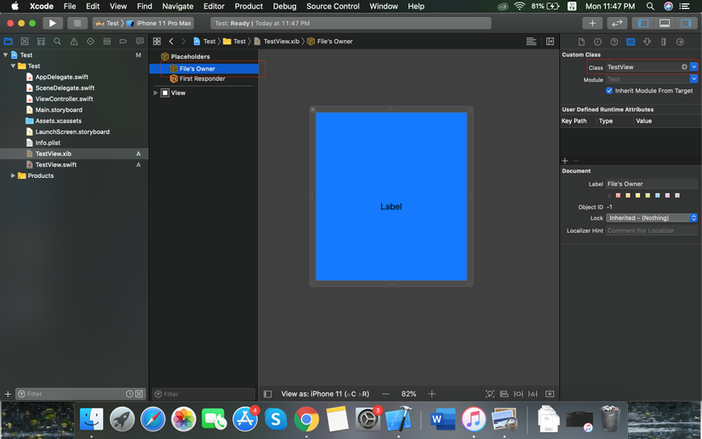The height and width of the screenshot is (439, 702).
Task: Hide the left navigator panel
Action: click(643, 23)
